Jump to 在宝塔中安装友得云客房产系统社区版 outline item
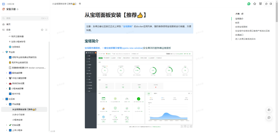 point(253,31)
